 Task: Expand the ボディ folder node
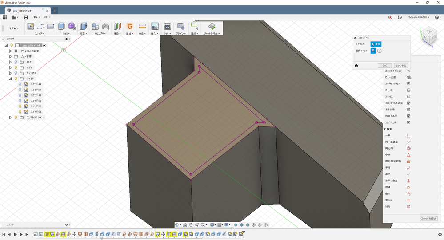[x=10, y=67]
